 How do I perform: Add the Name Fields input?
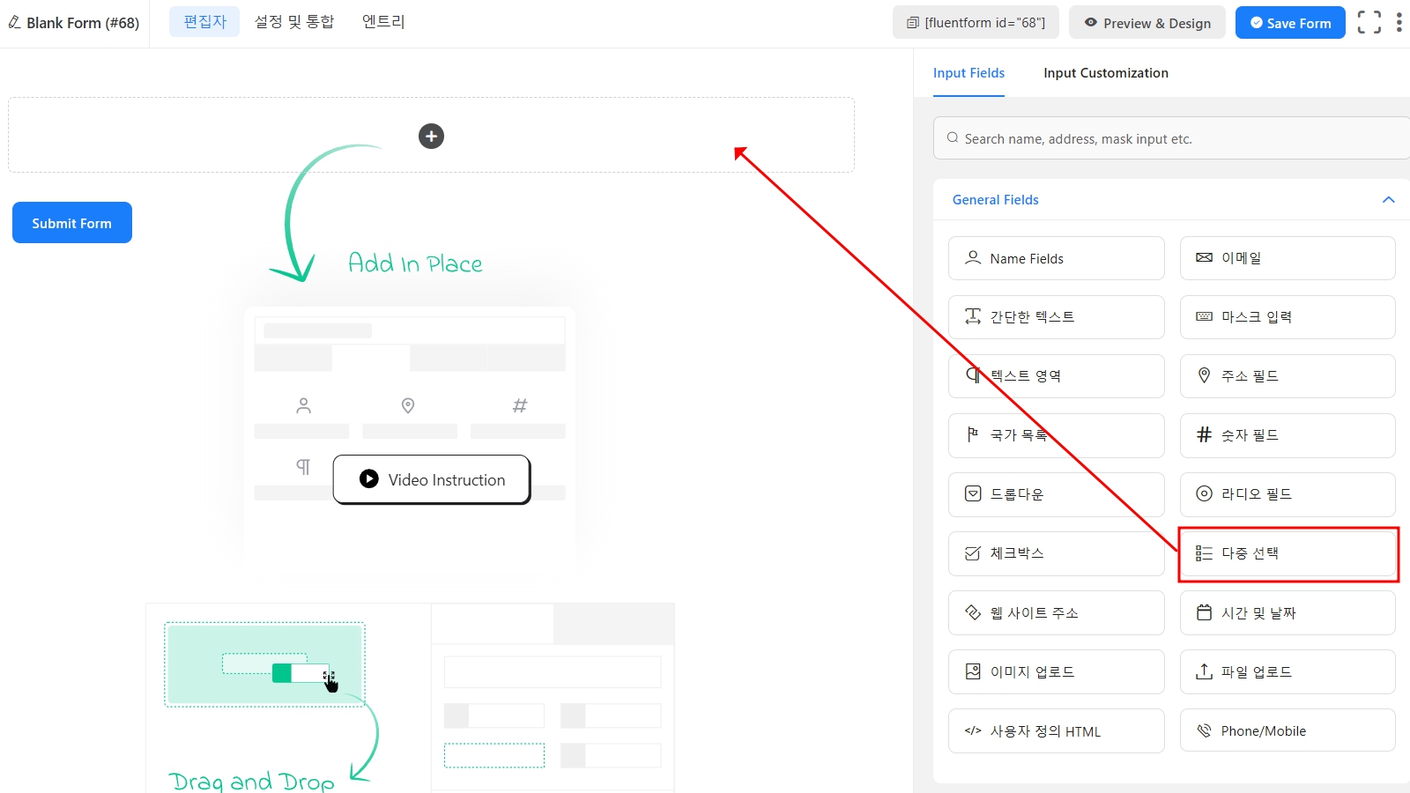pyautogui.click(x=1057, y=258)
